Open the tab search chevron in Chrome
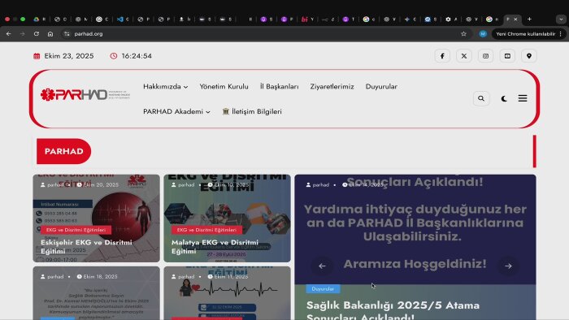Image resolution: width=569 pixels, height=320 pixels. pyautogui.click(x=561, y=19)
